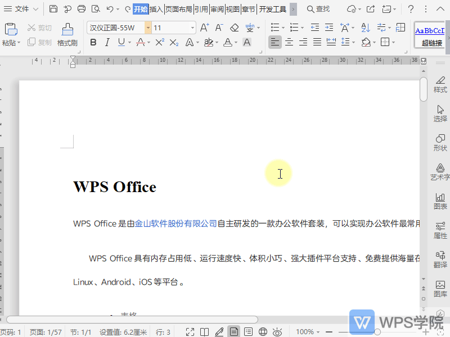The width and height of the screenshot is (450, 337).
Task: Open the Shapes panel in the right sidebar
Action: 440,143
